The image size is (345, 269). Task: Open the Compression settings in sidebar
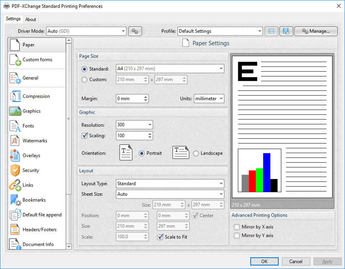tap(14, 96)
